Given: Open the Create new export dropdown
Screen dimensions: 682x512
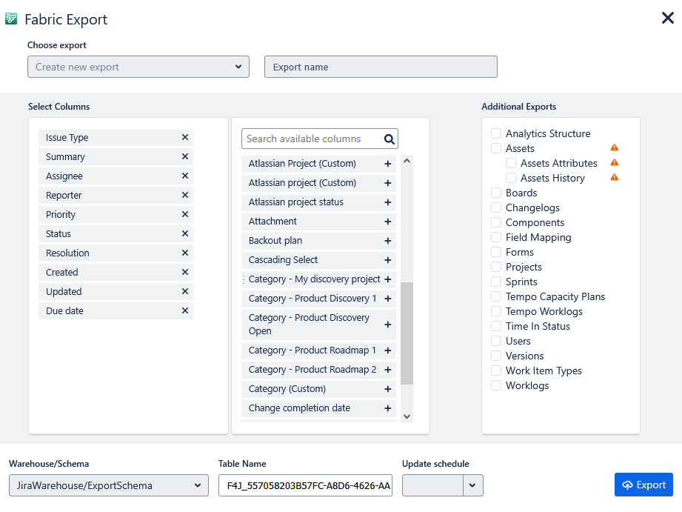Looking at the screenshot, I should [138, 67].
